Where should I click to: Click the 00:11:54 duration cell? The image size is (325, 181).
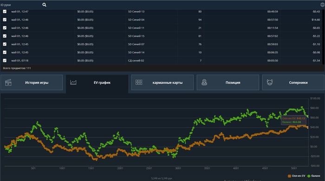tap(273, 28)
